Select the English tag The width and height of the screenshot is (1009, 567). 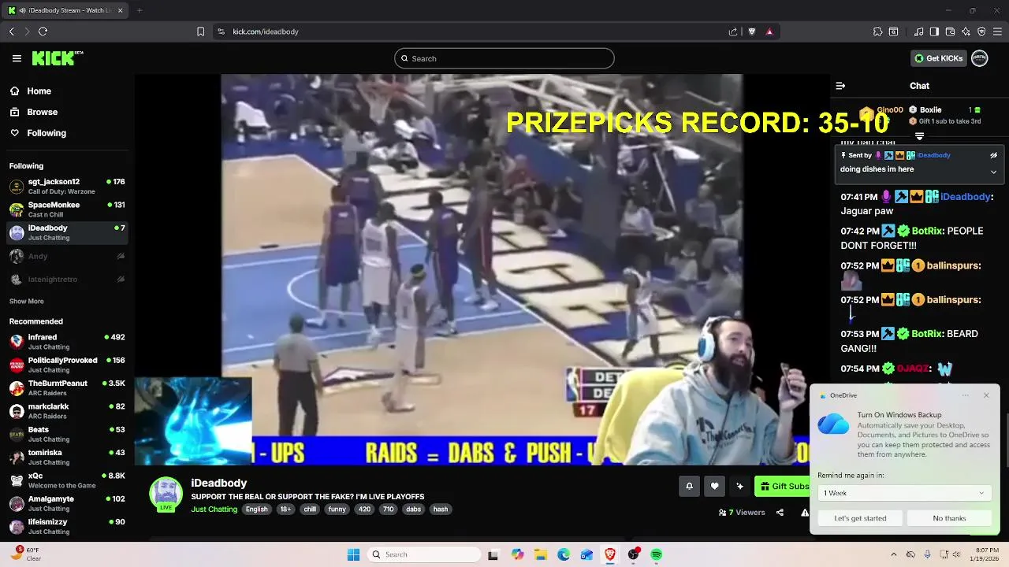point(256,510)
